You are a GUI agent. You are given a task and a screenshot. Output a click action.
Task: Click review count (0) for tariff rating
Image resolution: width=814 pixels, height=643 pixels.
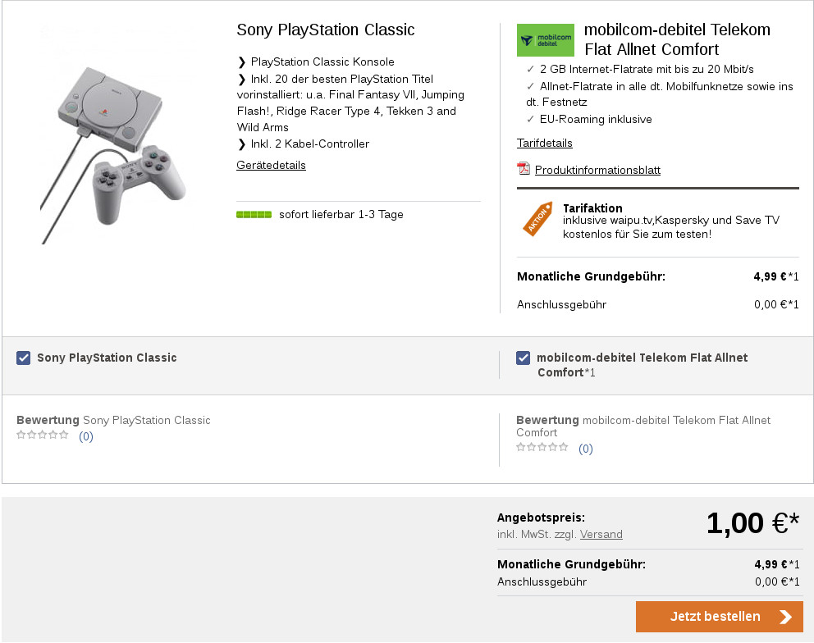point(585,449)
